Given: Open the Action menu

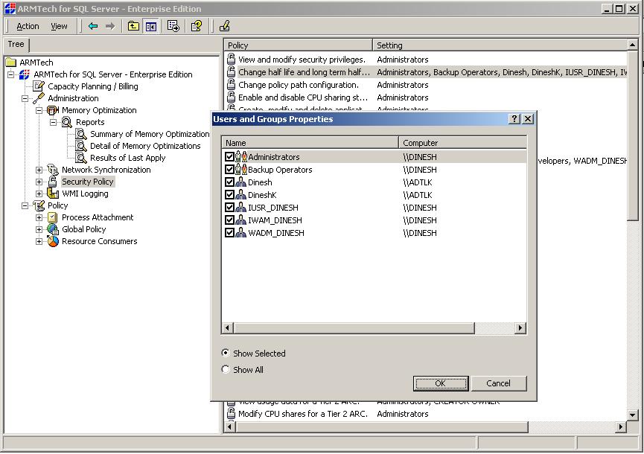Looking at the screenshot, I should click(x=28, y=26).
